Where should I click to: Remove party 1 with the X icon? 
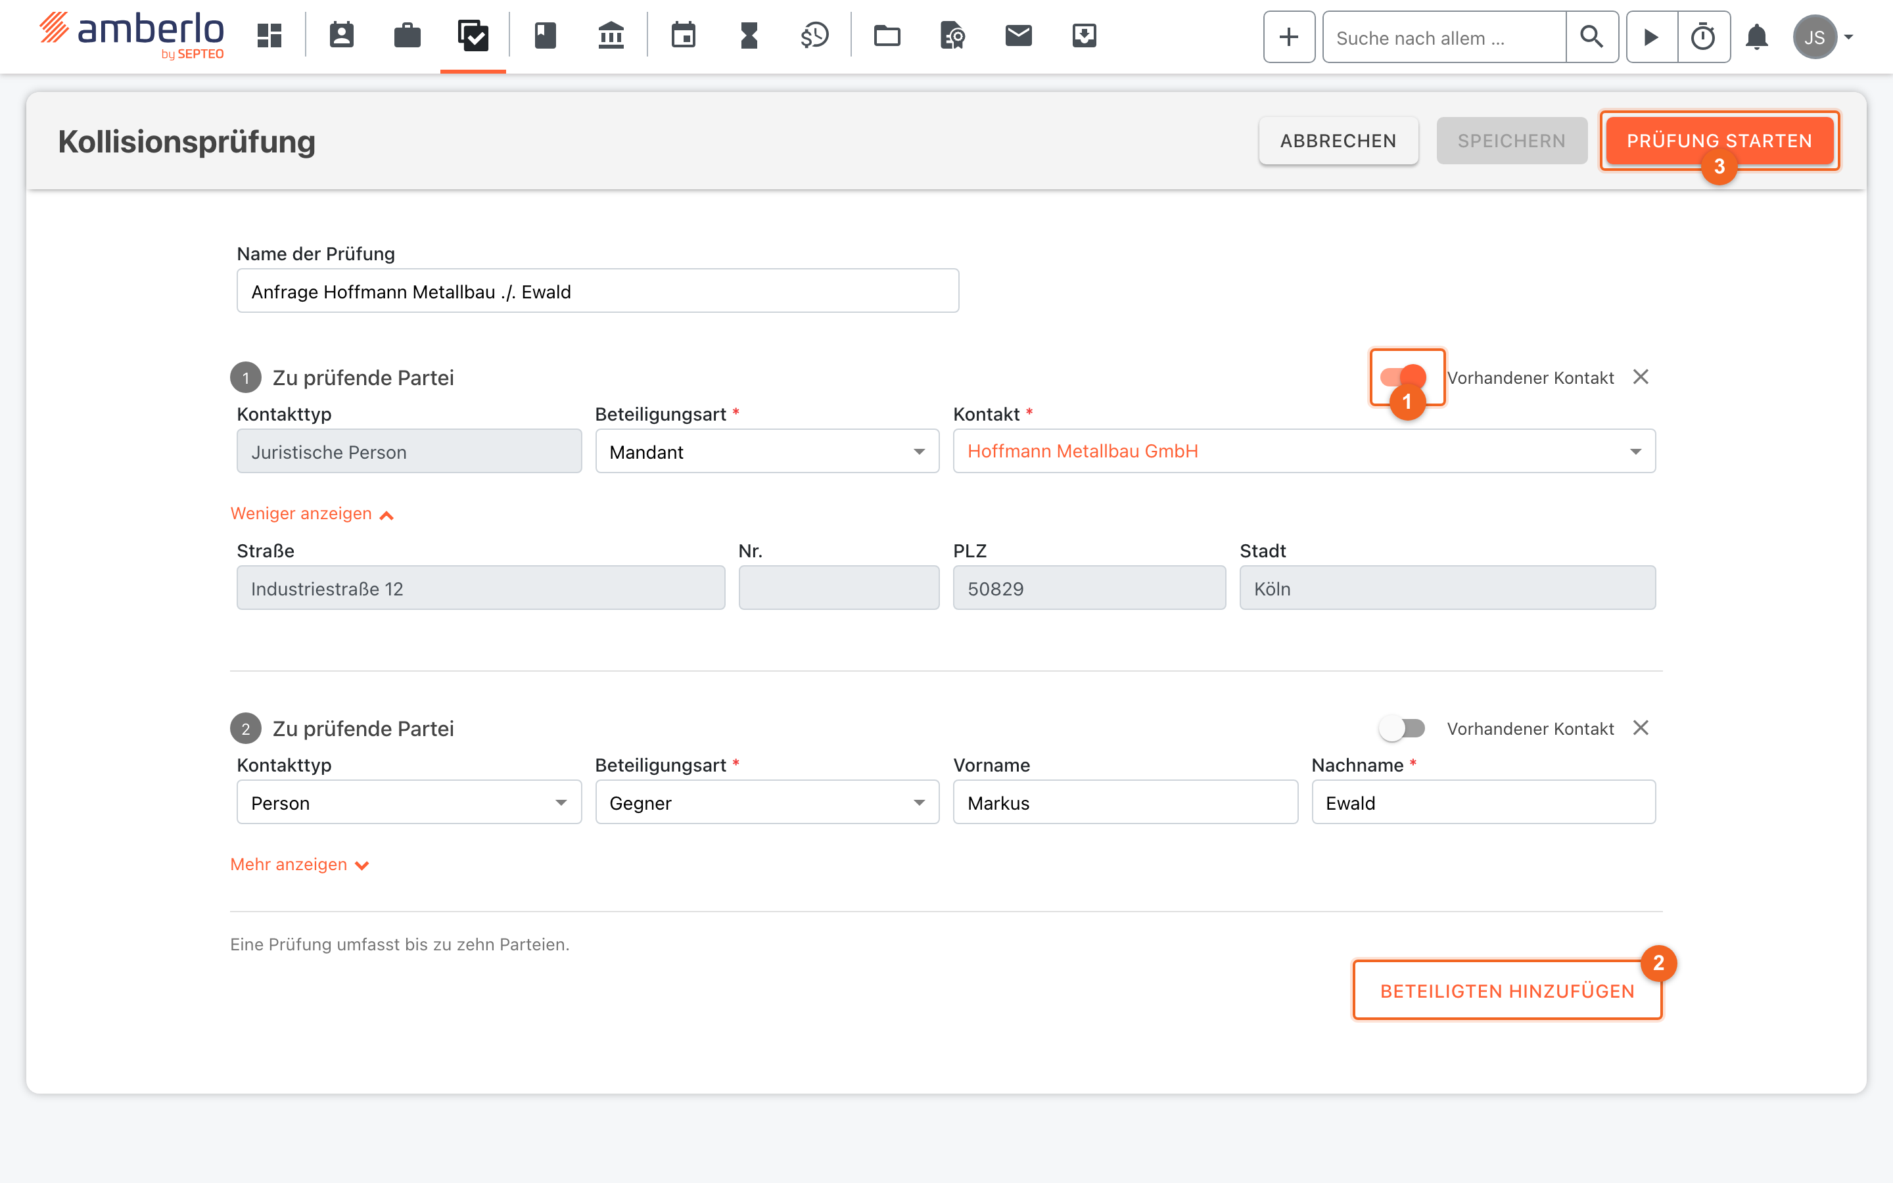[1641, 377]
